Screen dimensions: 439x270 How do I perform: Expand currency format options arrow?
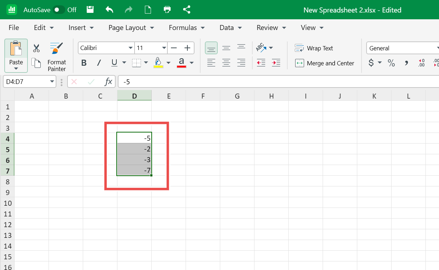tap(380, 63)
